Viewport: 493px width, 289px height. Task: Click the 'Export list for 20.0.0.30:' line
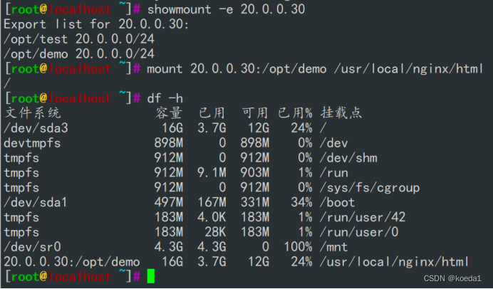coord(96,24)
